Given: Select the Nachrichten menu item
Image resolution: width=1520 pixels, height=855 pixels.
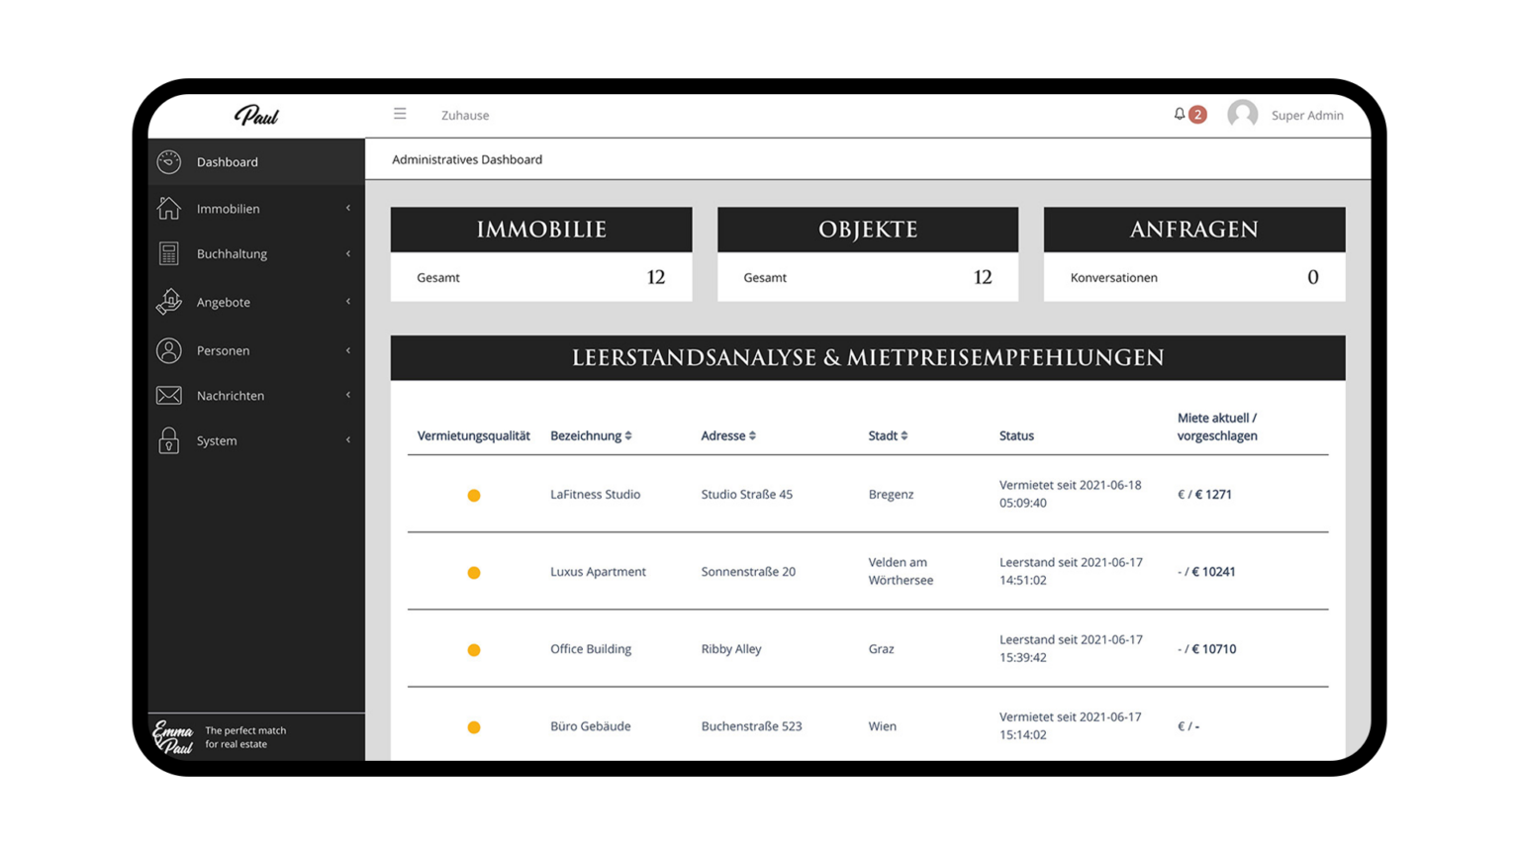Looking at the screenshot, I should click(231, 396).
